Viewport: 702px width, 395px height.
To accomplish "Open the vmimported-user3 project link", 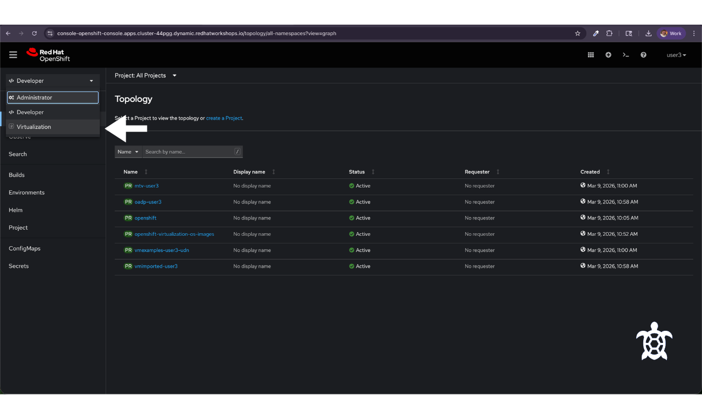I will (156, 266).
